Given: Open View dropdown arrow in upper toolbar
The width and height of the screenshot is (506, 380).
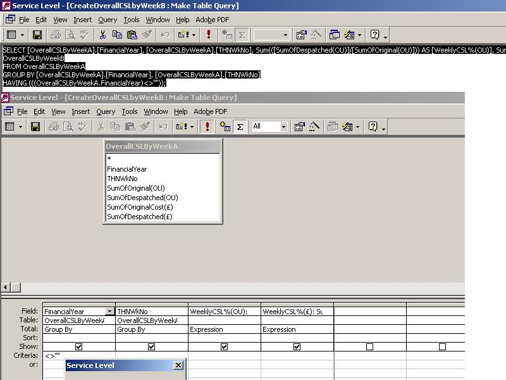Looking at the screenshot, I should click(22, 35).
